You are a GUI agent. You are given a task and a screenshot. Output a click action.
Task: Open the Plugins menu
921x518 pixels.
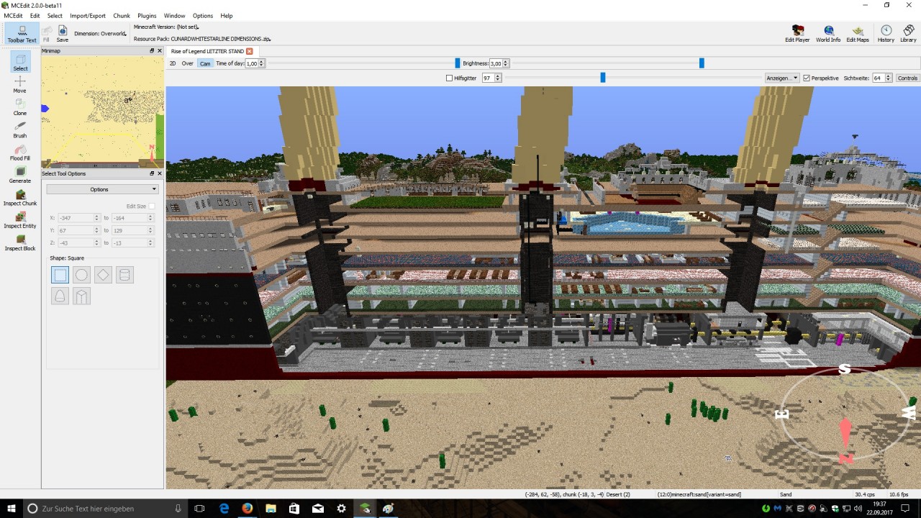point(147,15)
